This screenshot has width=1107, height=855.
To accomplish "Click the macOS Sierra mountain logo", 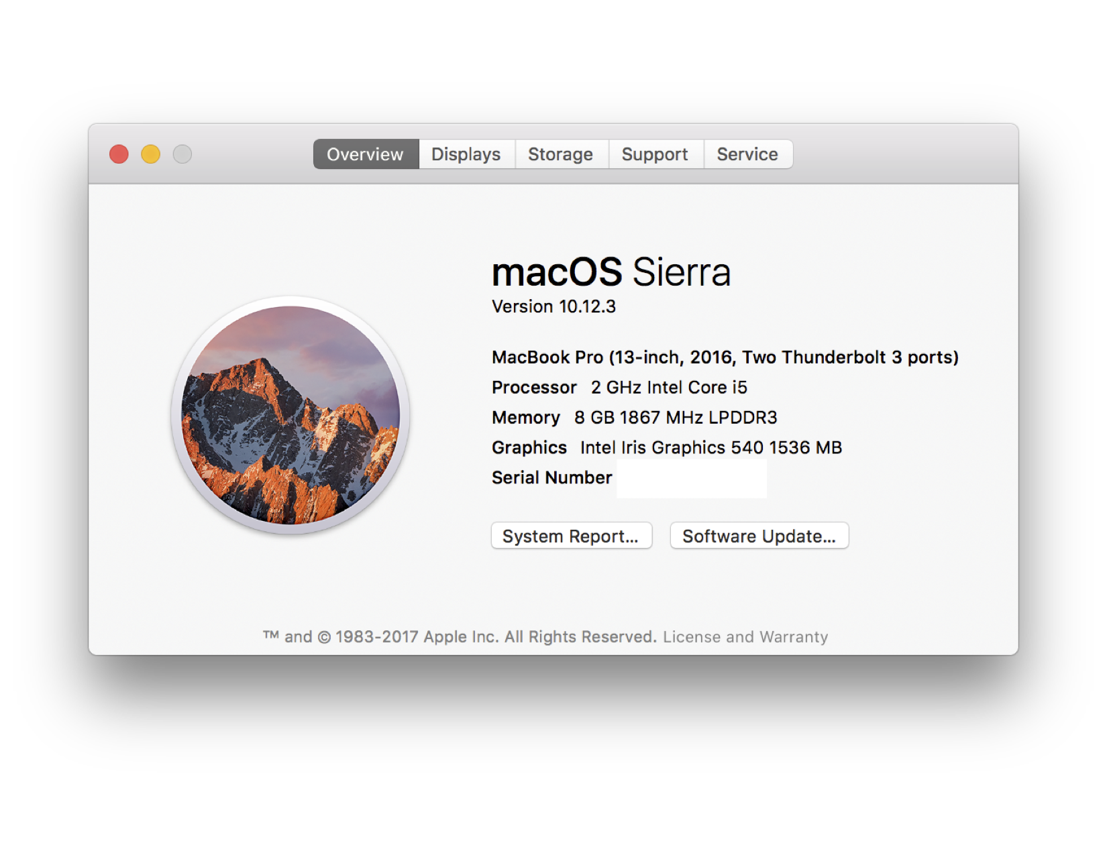I will (x=291, y=415).
